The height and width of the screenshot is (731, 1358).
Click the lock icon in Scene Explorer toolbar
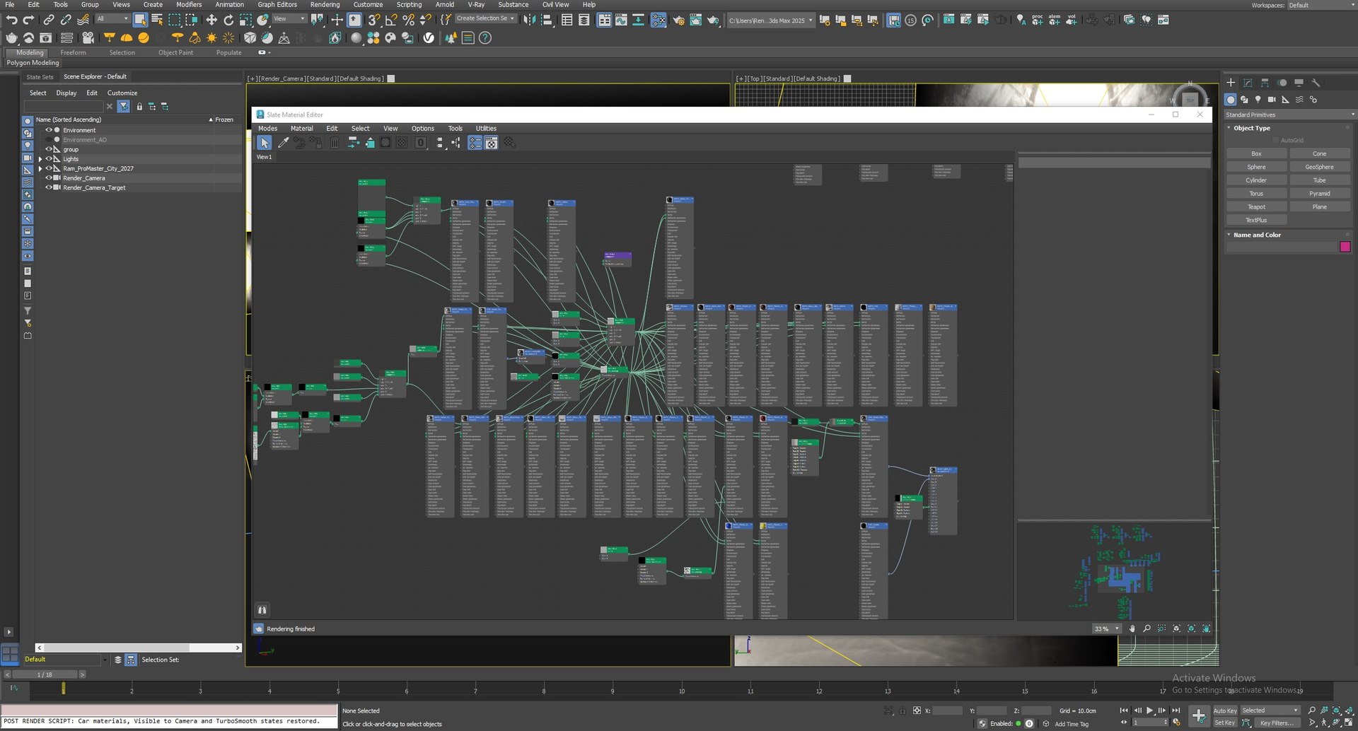139,107
